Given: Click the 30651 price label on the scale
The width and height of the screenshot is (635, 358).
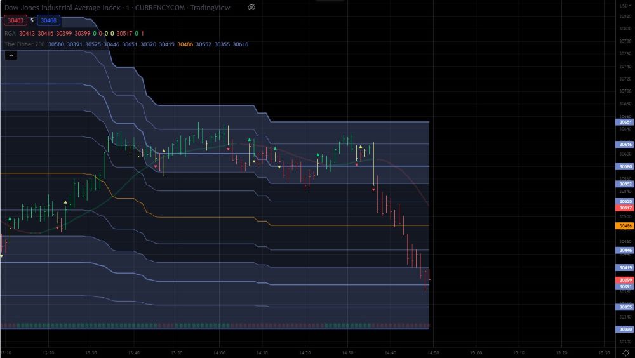Looking at the screenshot, I should 625,122.
